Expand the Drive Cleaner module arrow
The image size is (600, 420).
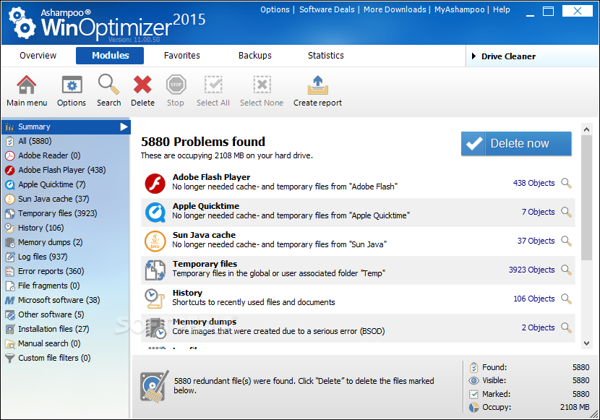[473, 56]
